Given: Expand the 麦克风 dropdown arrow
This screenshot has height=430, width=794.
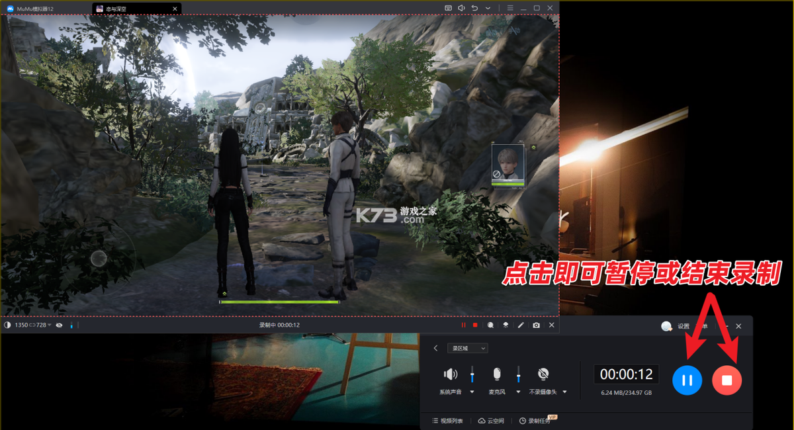Looking at the screenshot, I should point(519,392).
